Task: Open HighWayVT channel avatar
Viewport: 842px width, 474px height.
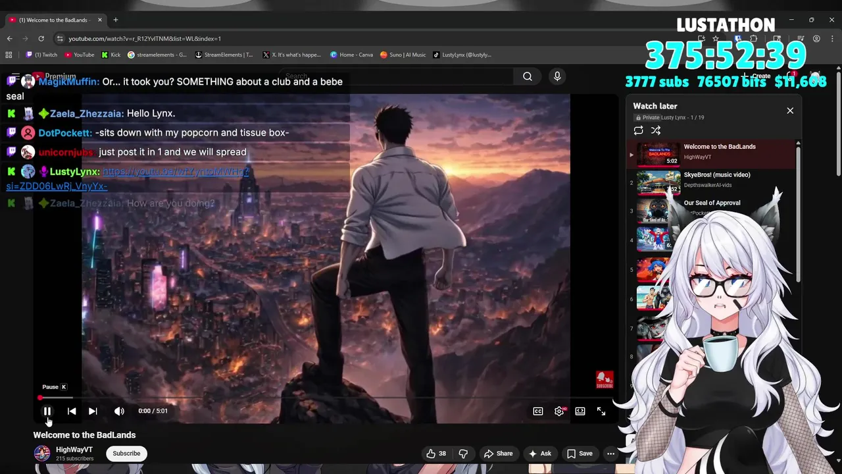Action: coord(42,454)
